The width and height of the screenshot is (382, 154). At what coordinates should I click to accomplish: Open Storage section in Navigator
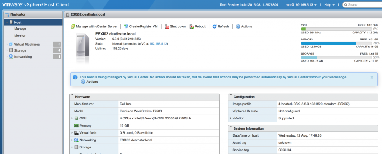click(20, 50)
